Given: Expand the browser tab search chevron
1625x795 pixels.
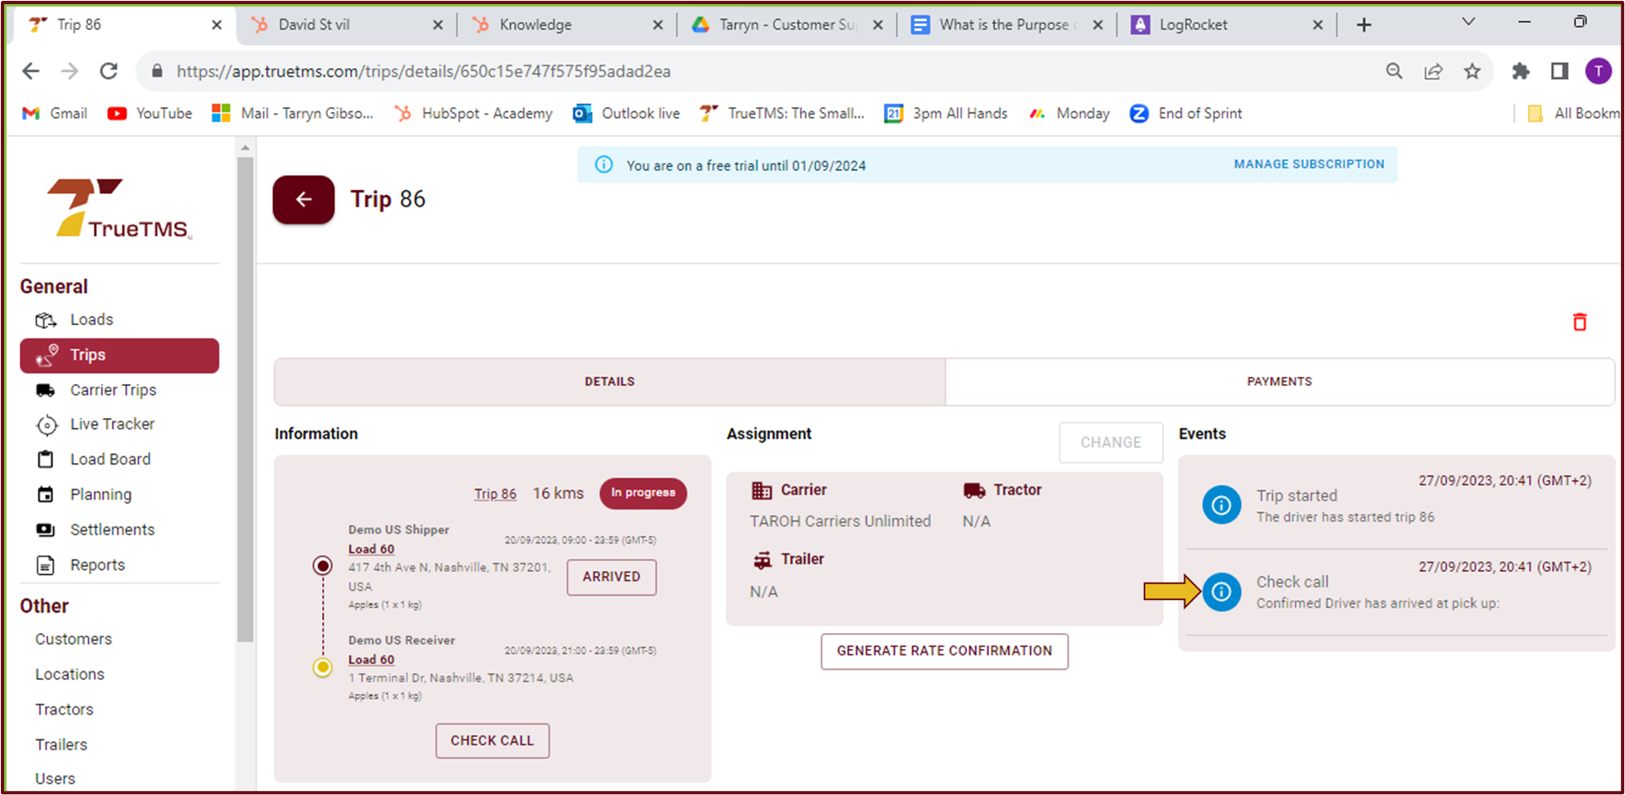Looking at the screenshot, I should 1467,22.
